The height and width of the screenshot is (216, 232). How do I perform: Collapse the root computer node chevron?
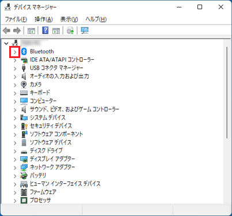click(x=6, y=44)
